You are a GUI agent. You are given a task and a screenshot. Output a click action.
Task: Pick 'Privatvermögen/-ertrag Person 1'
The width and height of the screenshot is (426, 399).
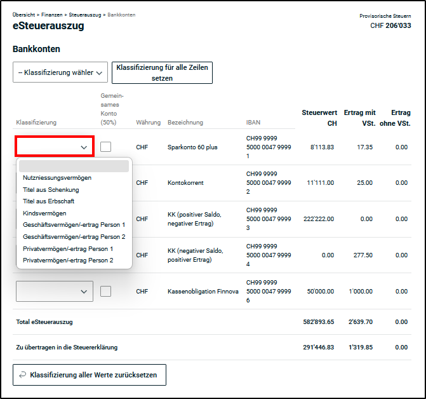(68, 248)
